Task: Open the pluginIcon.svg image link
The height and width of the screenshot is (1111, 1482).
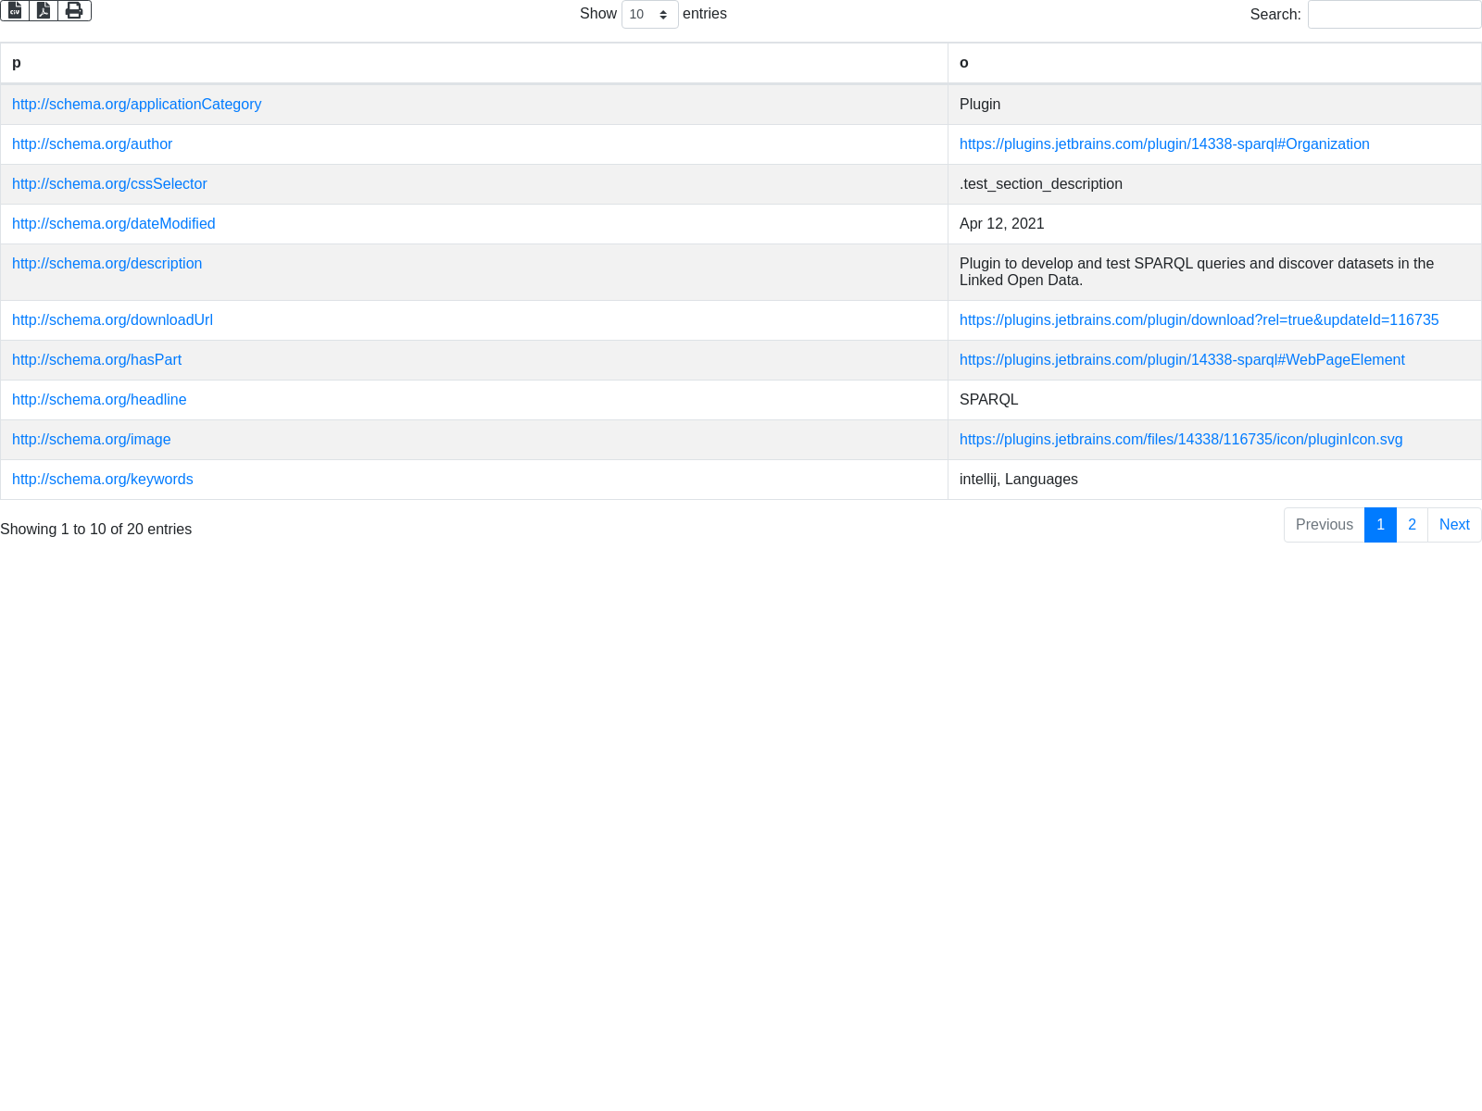Action: pos(1181,440)
